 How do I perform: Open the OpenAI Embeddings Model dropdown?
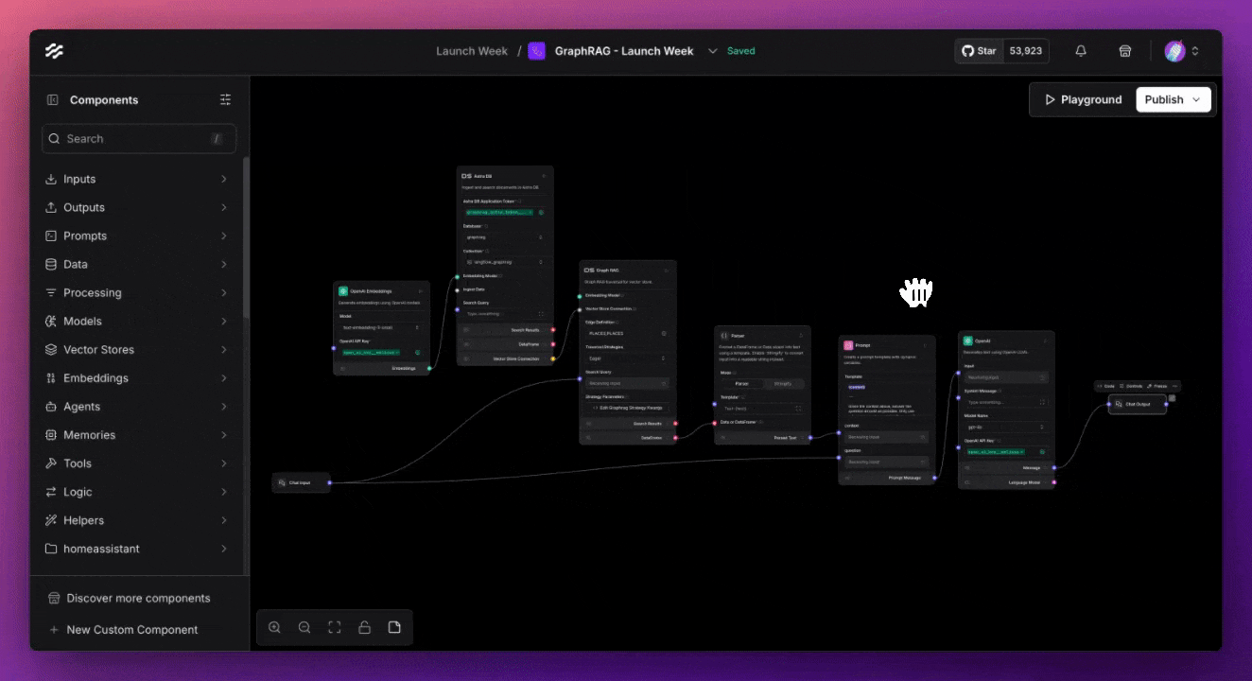tap(381, 327)
